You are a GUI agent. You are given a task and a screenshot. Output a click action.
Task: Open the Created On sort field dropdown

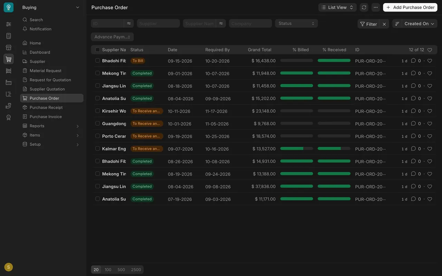419,23
